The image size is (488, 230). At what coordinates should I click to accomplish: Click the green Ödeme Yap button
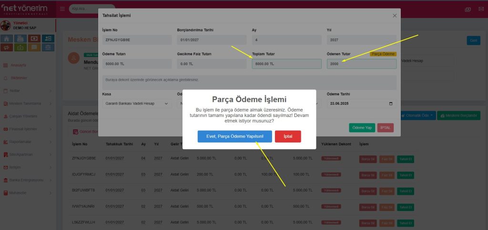(362, 128)
